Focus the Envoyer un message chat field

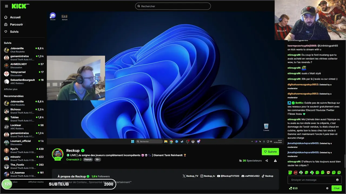[315, 180]
